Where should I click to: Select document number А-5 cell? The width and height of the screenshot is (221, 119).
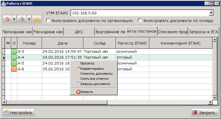click(x=29, y=63)
